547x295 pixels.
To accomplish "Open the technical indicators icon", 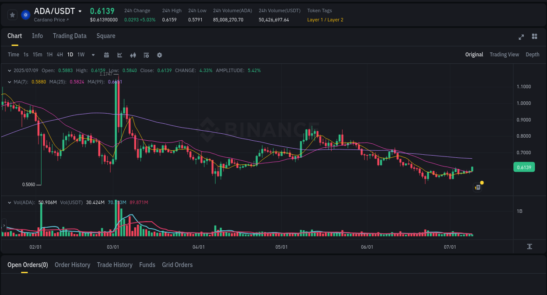I will click(133, 55).
